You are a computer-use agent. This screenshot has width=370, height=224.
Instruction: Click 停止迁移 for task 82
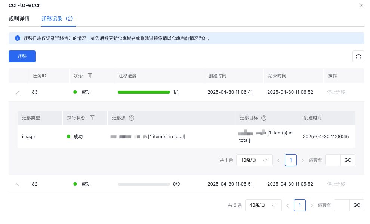tap(336, 184)
